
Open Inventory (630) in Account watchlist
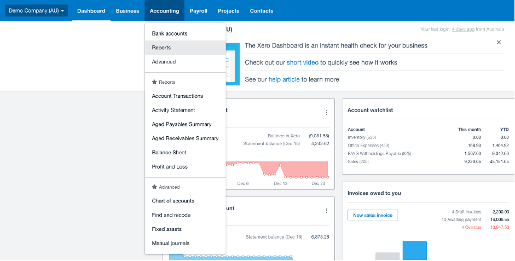[362, 137]
